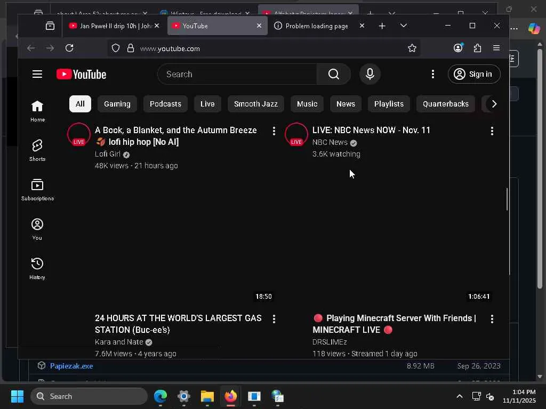Switch to the Problem loading page tab
This screenshot has height=409, width=546.
(x=317, y=26)
